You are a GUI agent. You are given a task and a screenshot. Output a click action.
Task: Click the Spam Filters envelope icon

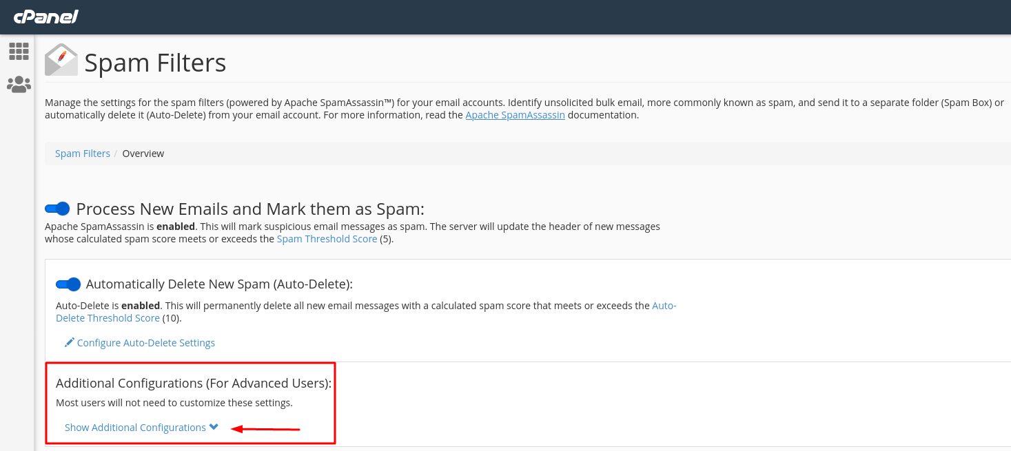click(61, 60)
